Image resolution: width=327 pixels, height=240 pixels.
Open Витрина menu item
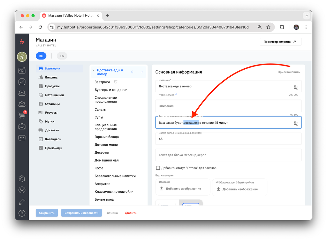coord(59,77)
